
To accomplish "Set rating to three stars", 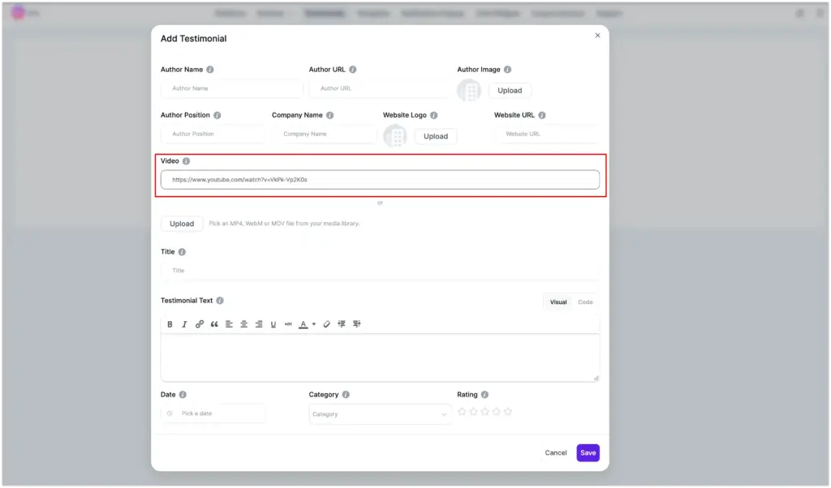I will pos(485,412).
